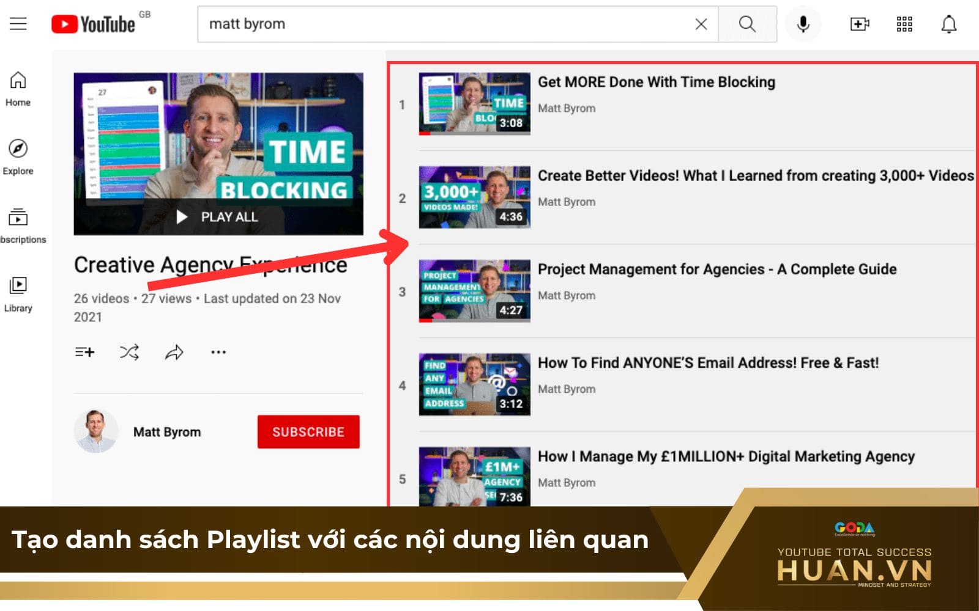
Task: Open Subscriptions in sidebar
Action: click(20, 225)
